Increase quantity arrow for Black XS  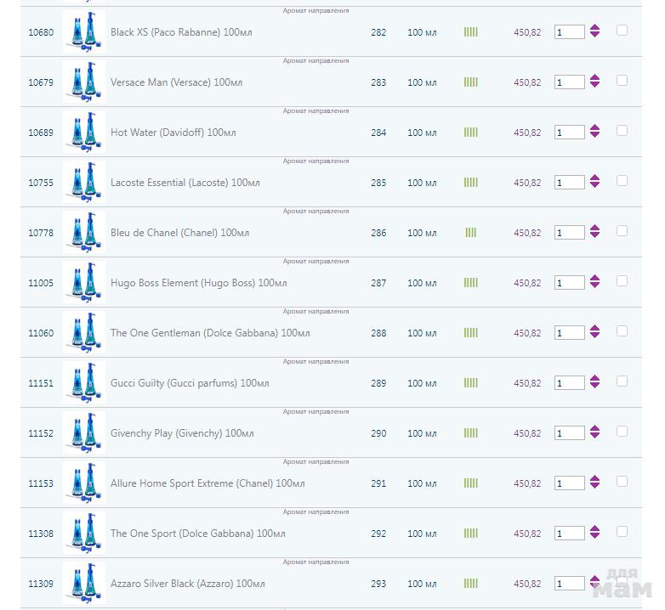pyautogui.click(x=594, y=28)
